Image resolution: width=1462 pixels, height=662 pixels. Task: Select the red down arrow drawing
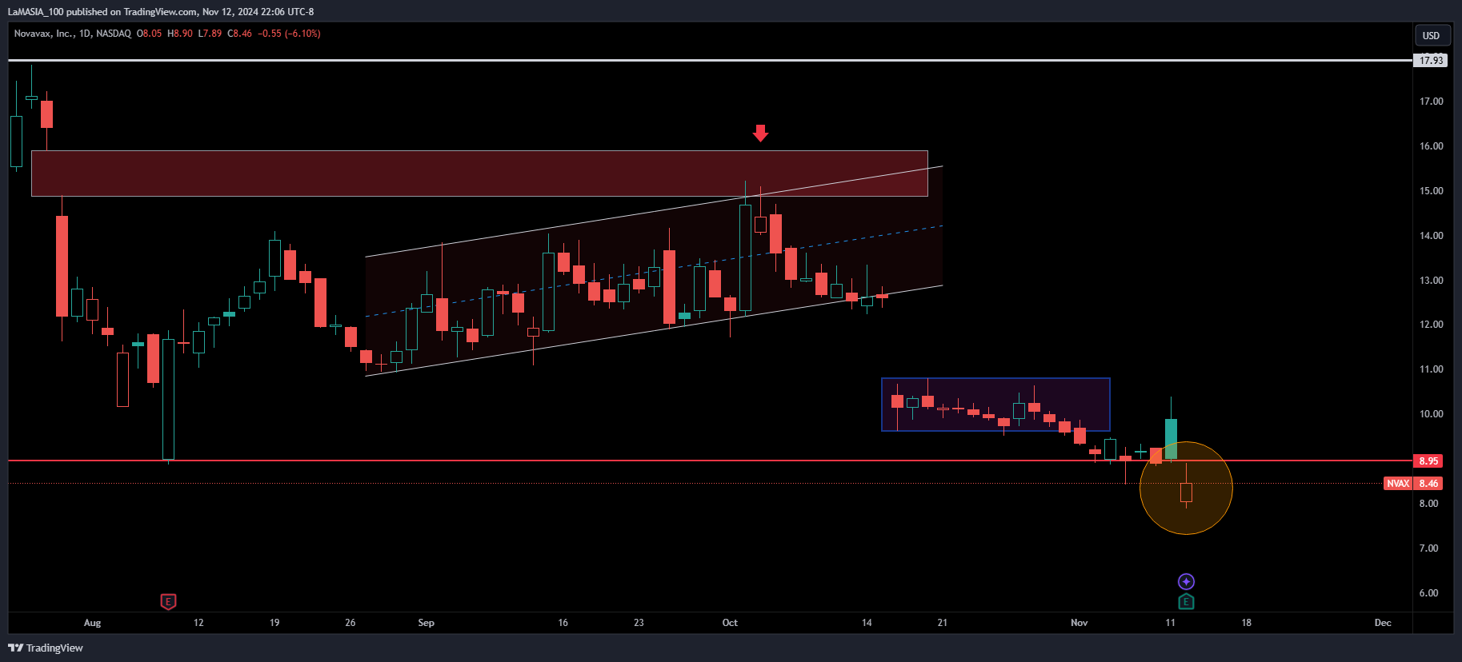pos(760,134)
